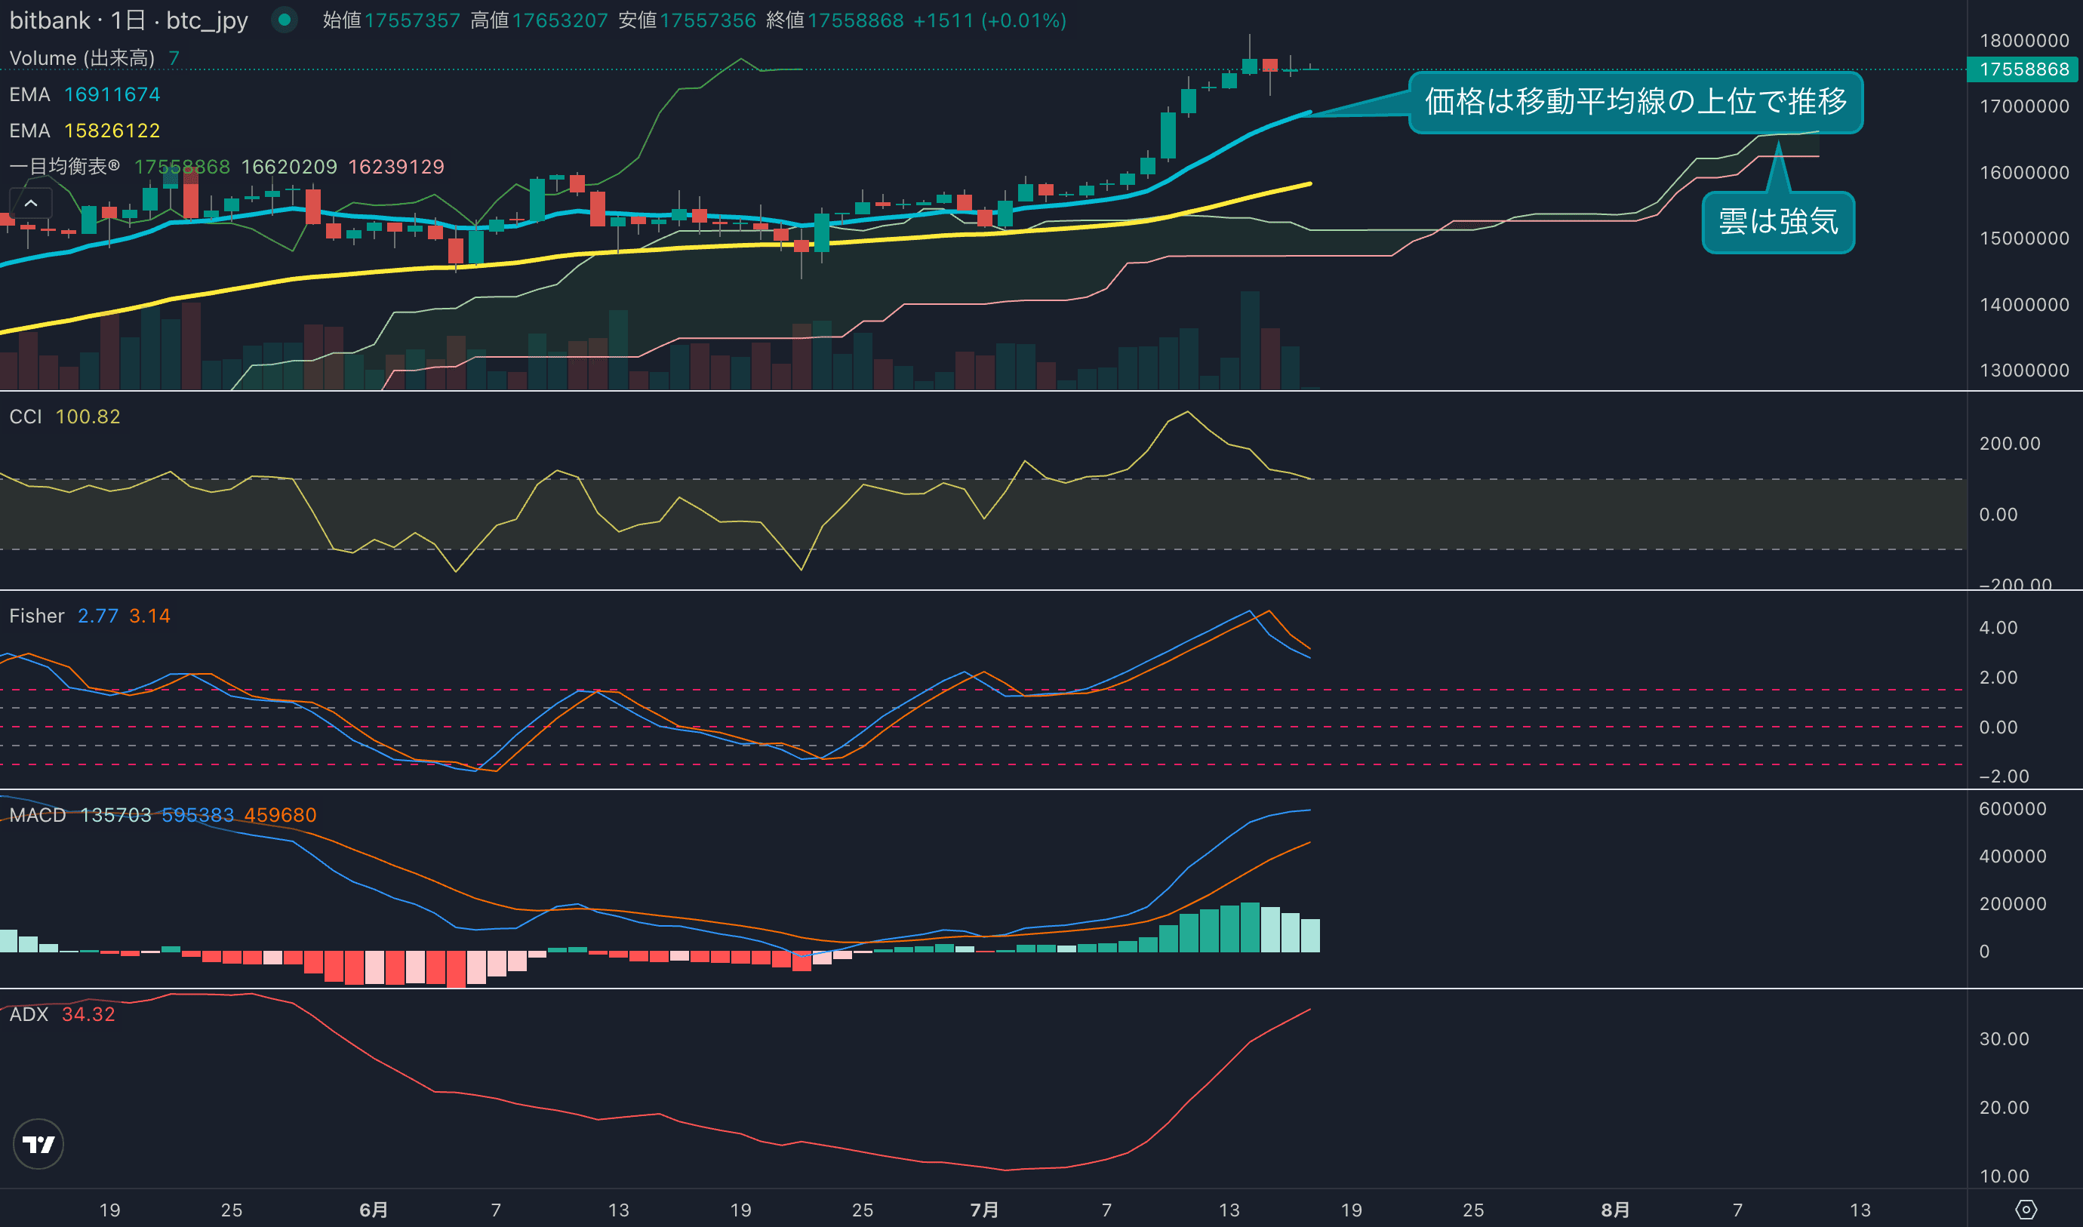Select the blue EMA 16911674 legend
Image resolution: width=2083 pixels, height=1227 pixels.
(85, 94)
